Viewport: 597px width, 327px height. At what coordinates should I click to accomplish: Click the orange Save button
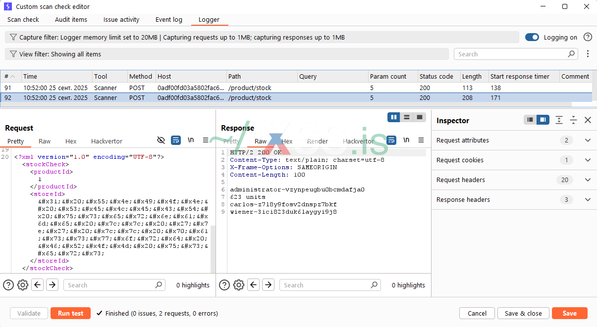point(570,313)
